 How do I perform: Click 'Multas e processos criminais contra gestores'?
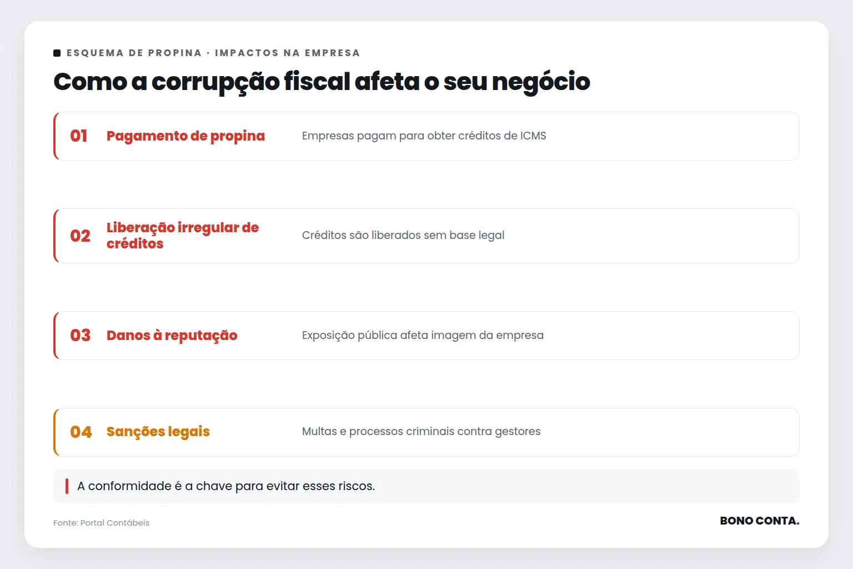pos(421,432)
